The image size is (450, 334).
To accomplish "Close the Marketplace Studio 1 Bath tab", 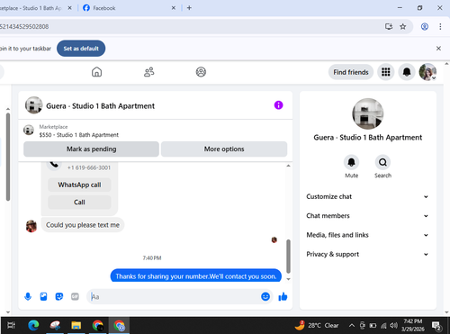I will pyautogui.click(x=69, y=8).
